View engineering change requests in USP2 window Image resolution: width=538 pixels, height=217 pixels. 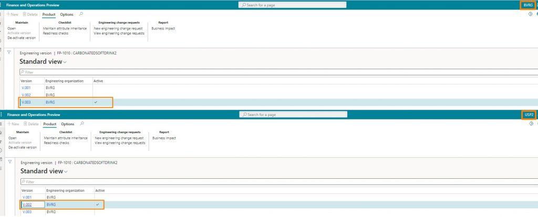click(120, 143)
